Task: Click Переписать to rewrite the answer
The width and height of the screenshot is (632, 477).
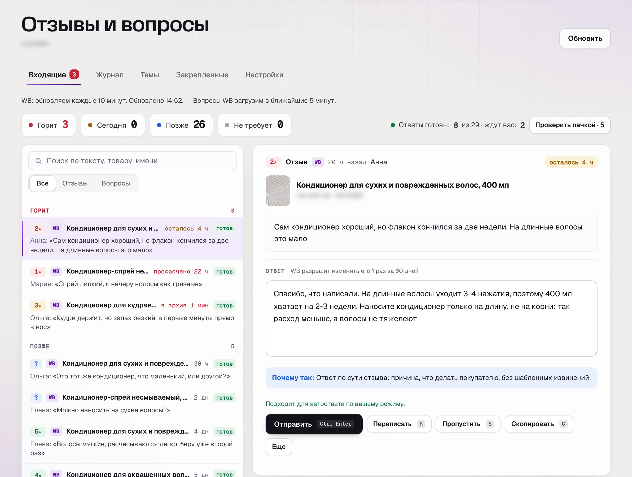Action: [399, 424]
